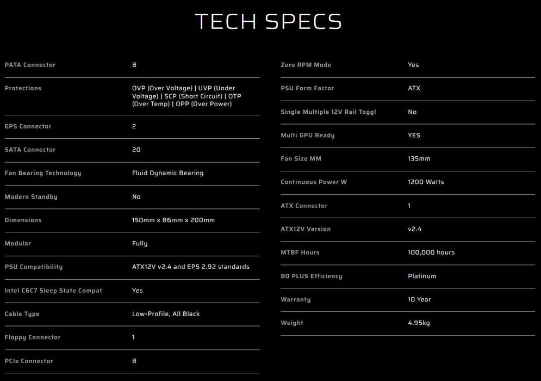Click the PSU Form Factor value ATX
The height and width of the screenshot is (381, 541).
(414, 88)
